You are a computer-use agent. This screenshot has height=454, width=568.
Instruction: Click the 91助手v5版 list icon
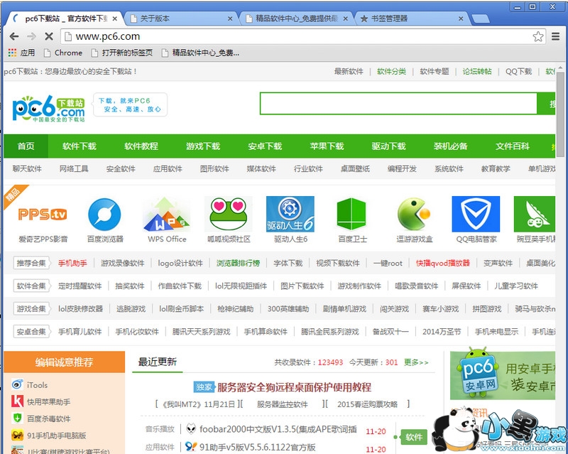tap(191, 446)
